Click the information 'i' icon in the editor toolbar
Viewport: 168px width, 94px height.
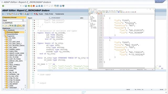[32, 14]
